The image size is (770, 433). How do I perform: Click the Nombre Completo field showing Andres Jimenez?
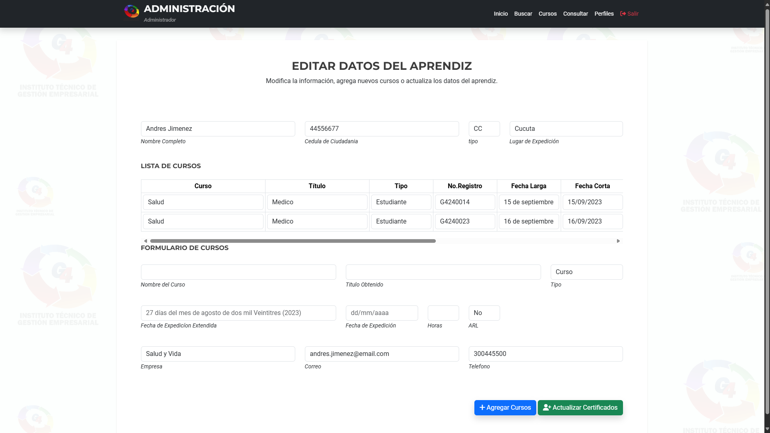point(218,128)
